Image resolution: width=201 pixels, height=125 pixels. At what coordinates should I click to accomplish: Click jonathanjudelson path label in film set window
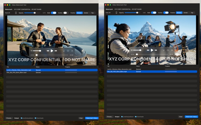click(x=128, y=117)
